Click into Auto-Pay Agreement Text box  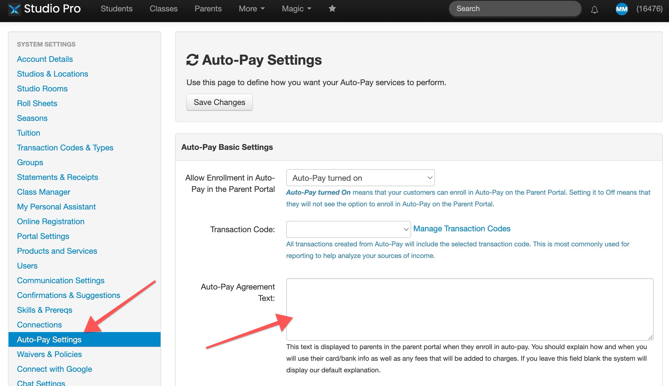coord(470,309)
